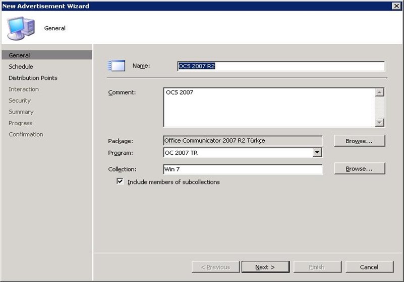Select the Interaction step in sidebar
Viewport: 404px width, 282px height.
click(24, 89)
